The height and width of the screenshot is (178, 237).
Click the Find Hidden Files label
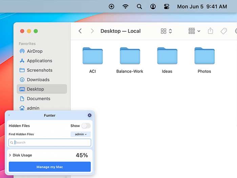click(x=21, y=134)
